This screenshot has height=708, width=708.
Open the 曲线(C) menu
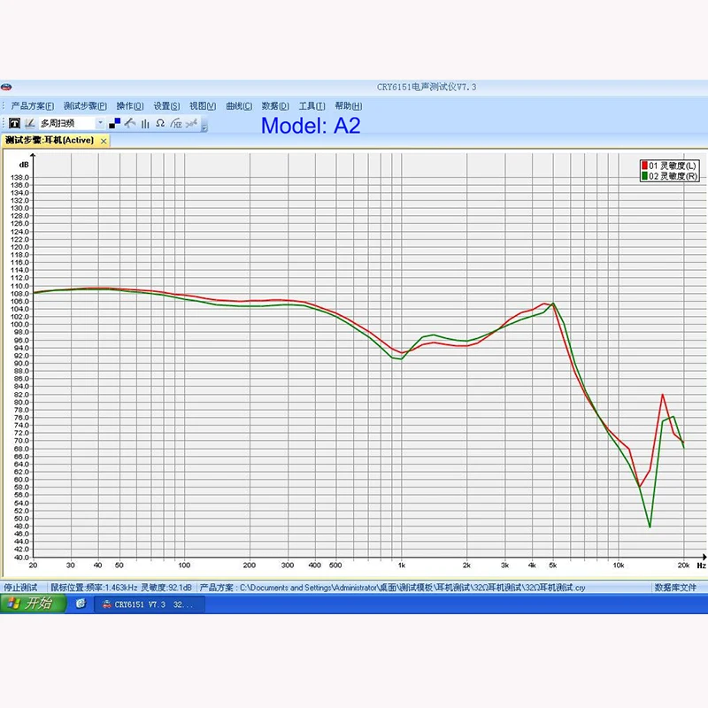pyautogui.click(x=239, y=106)
